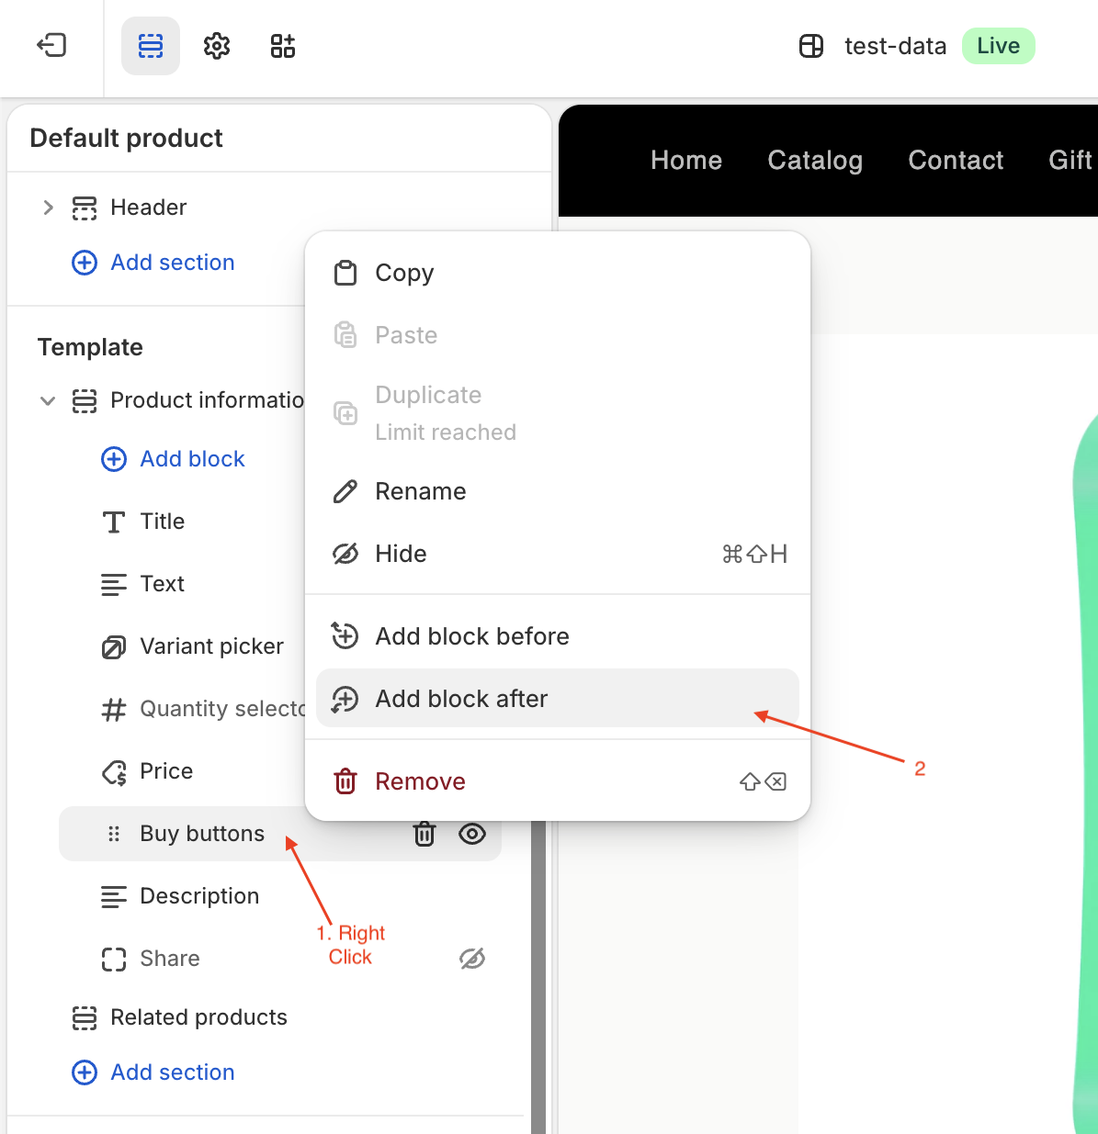Toggle Buy buttons visibility eye
Screen dimensions: 1098x1134
click(x=472, y=834)
